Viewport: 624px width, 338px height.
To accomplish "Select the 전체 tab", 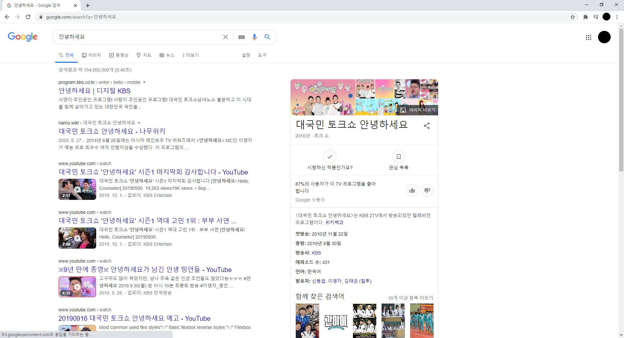I will (66, 55).
